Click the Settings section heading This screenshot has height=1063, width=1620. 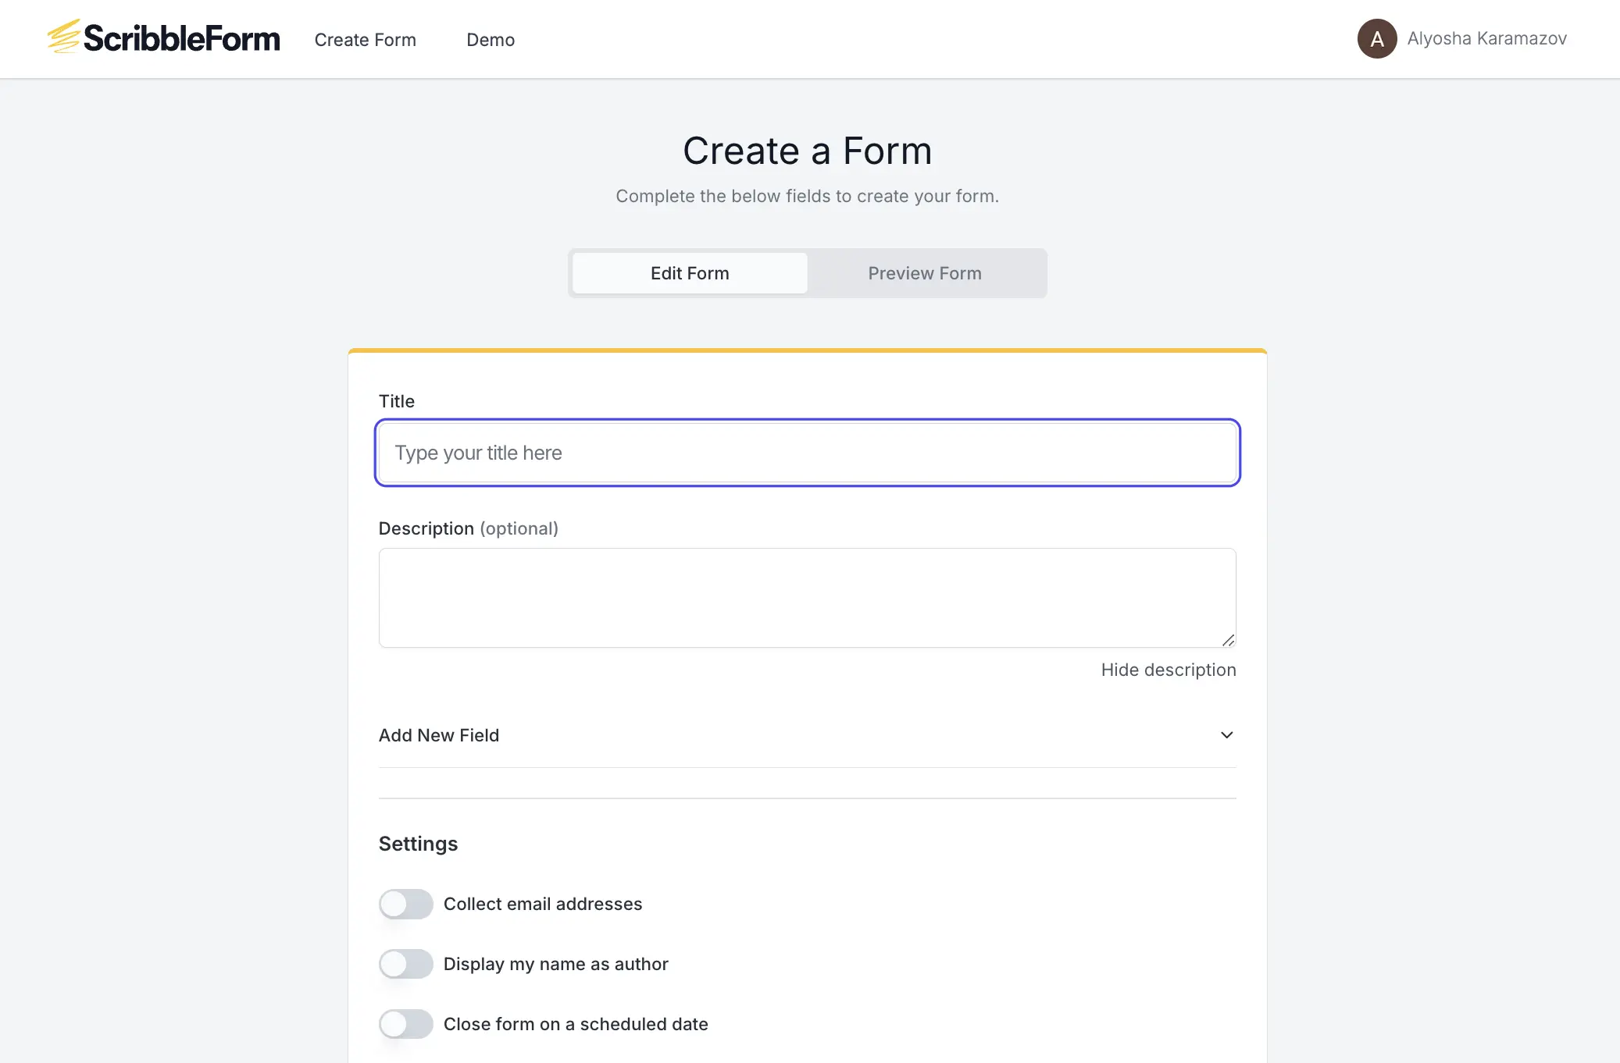(418, 843)
